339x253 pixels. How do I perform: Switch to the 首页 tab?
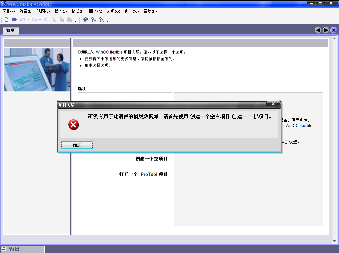[x=11, y=31]
